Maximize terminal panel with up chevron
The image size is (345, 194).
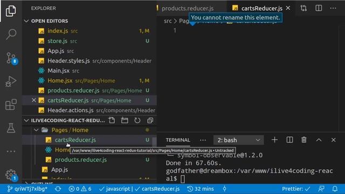pyautogui.click(x=319, y=140)
